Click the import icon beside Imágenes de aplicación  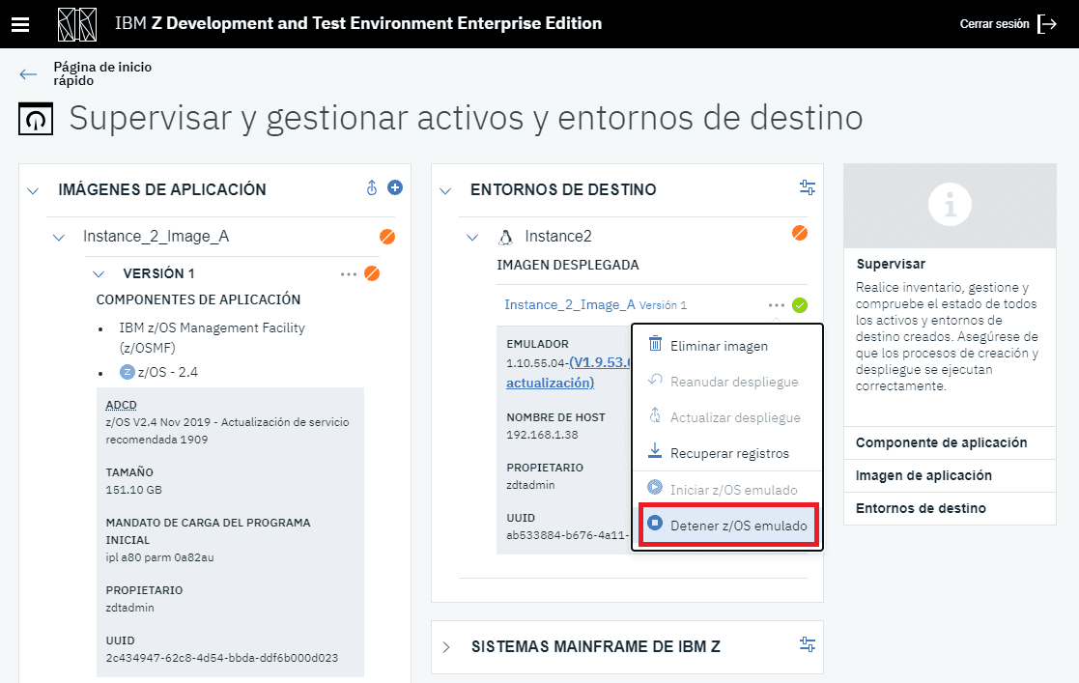click(x=372, y=188)
